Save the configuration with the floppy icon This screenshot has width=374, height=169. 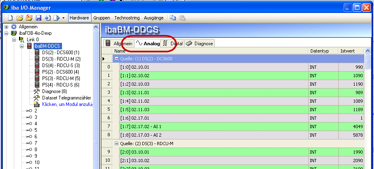coord(38,18)
